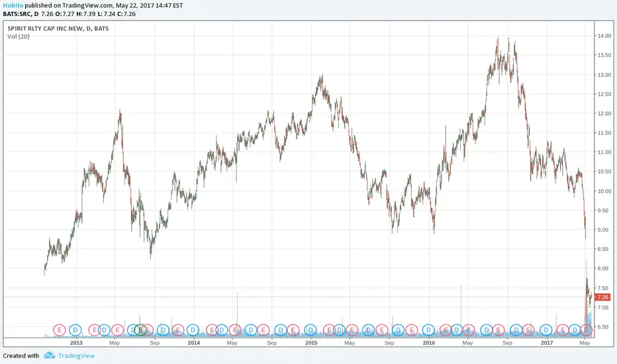Screen dimensions: 617x364
Task: Click the 9.00 price axis label
Action: [x=604, y=230]
